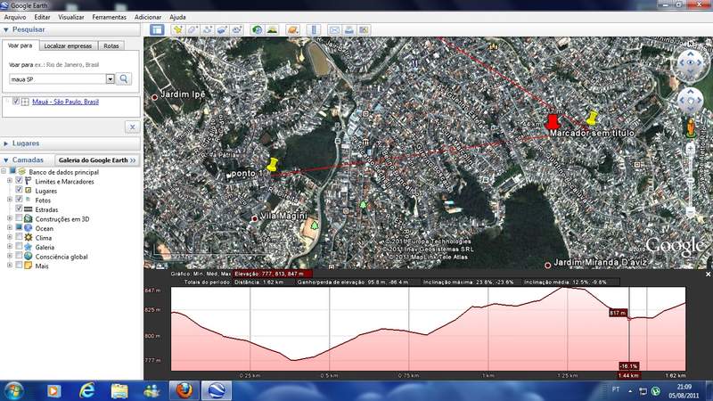
Task: Click the Print tool in toolbar
Action: (x=348, y=30)
